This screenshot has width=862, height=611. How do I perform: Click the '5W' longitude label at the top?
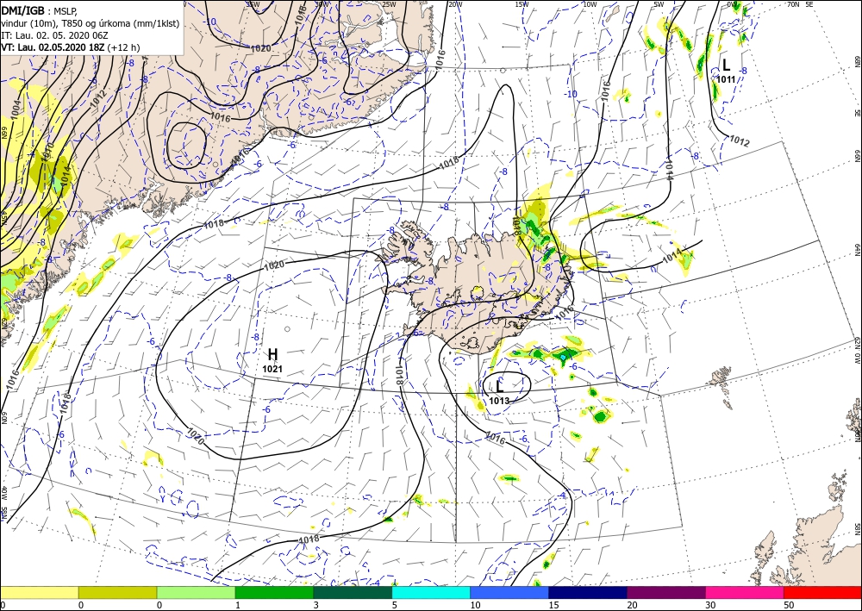[659, 4]
